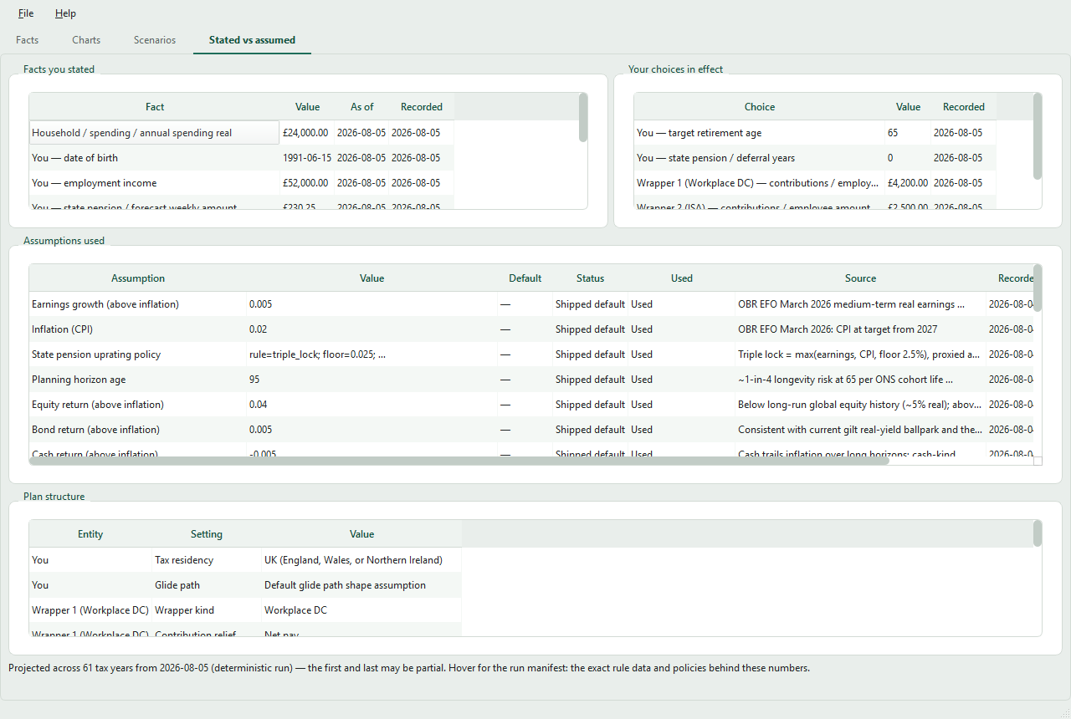Image resolution: width=1071 pixels, height=719 pixels.
Task: Click the inflation value 0.02
Action: point(372,329)
